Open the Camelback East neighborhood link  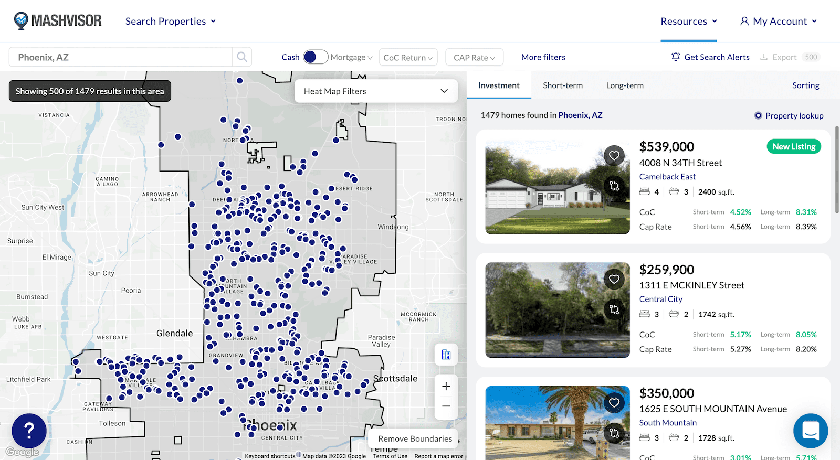667,177
